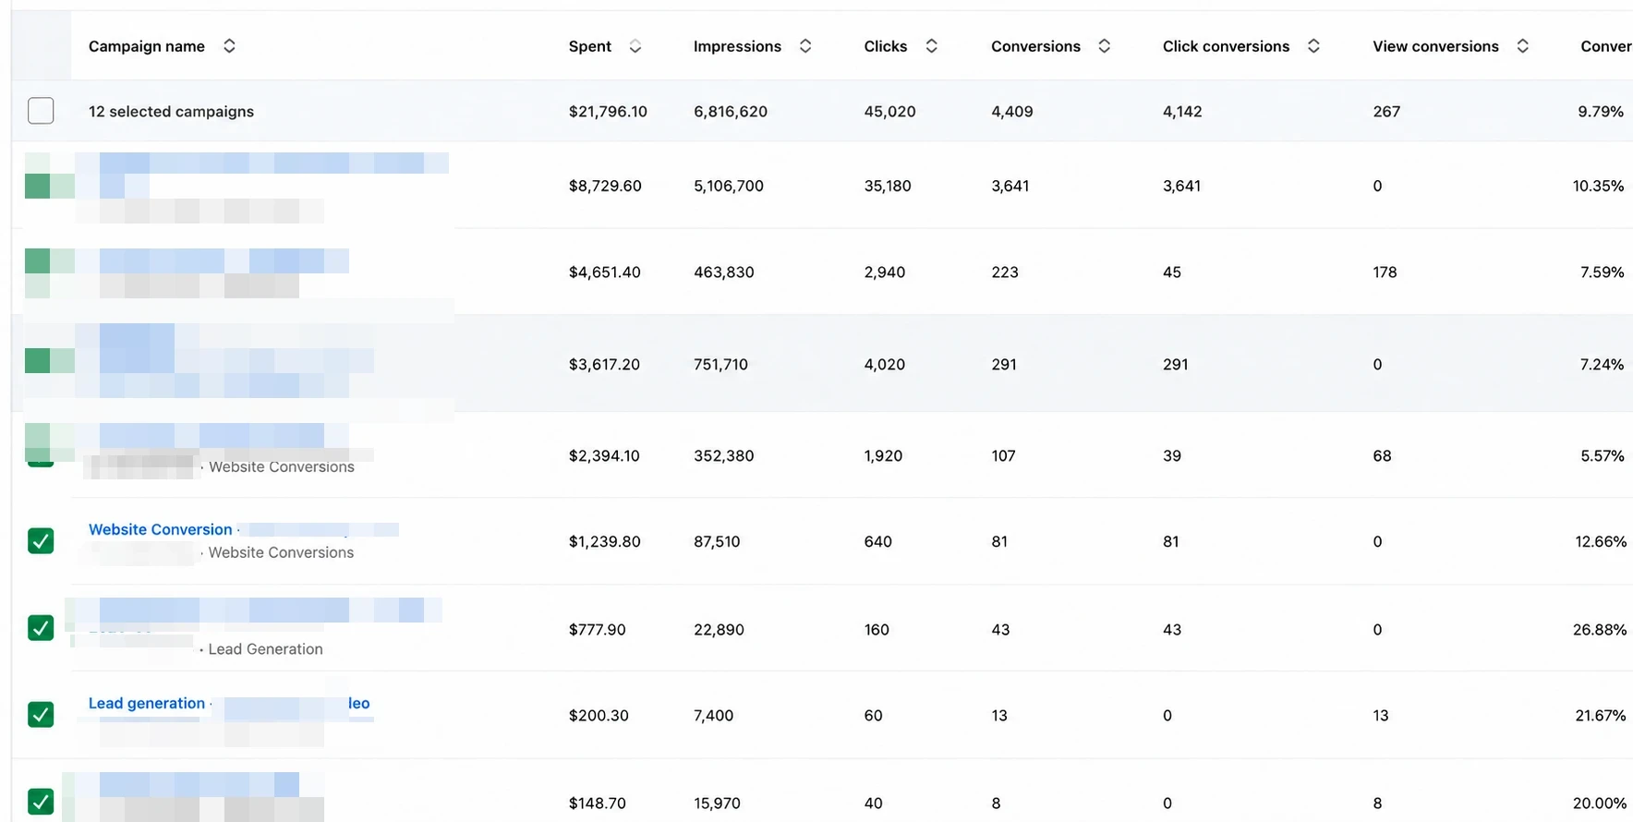Uncheck the Lead generation campaign checkbox
This screenshot has height=822, width=1633.
click(x=41, y=714)
